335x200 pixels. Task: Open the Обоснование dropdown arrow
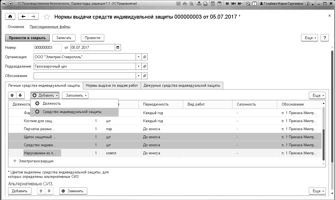pyautogui.click(x=139, y=76)
